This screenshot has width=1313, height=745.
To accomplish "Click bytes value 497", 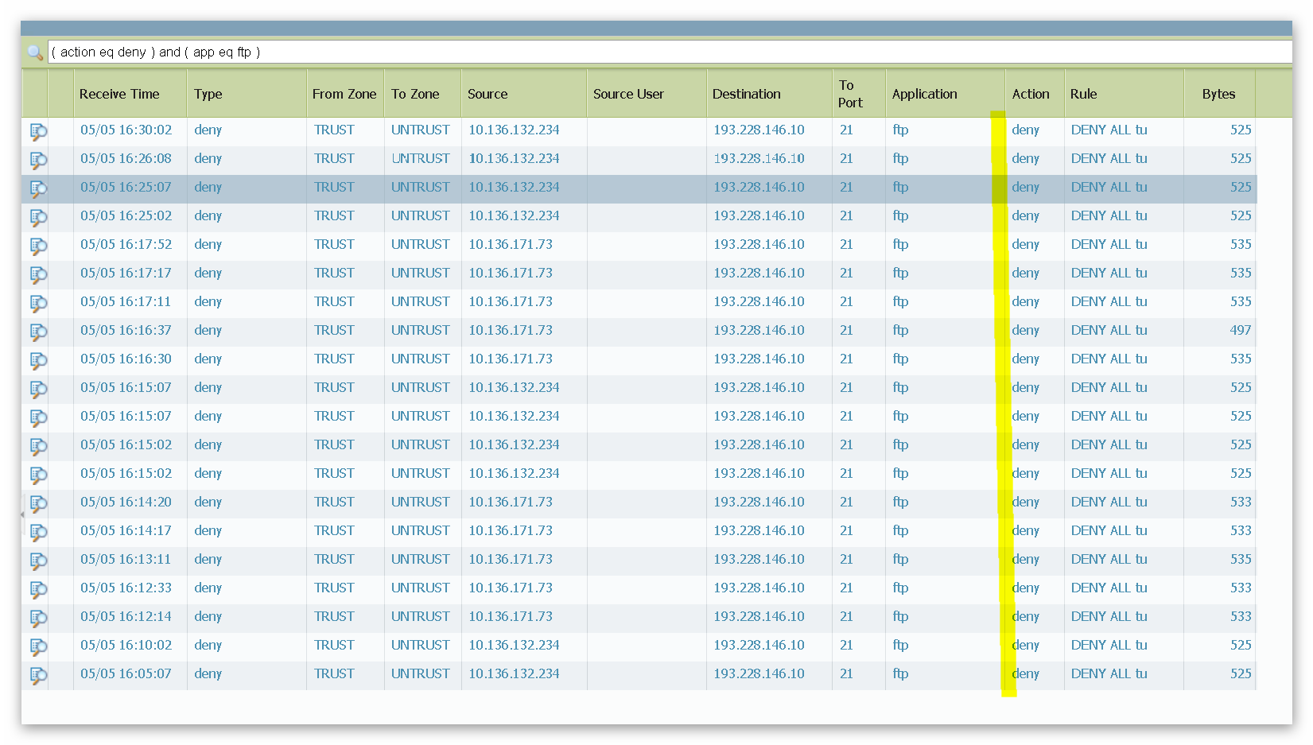I will coord(1241,330).
